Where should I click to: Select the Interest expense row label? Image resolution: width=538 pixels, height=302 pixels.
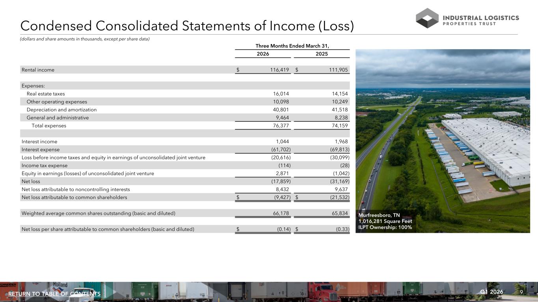(x=41, y=150)
